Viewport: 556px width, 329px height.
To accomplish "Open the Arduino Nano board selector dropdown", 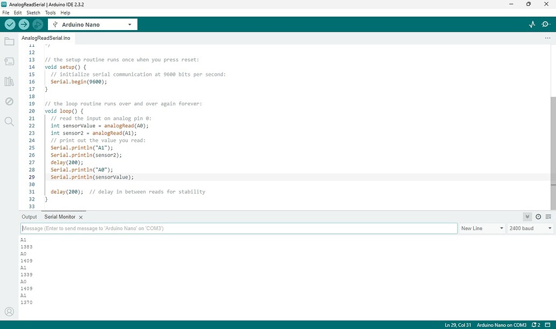I will [92, 24].
